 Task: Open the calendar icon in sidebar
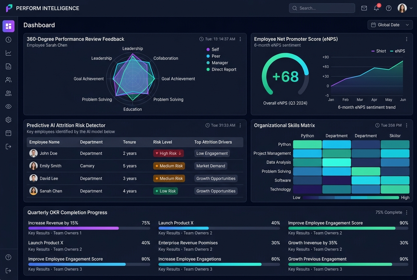(x=9, y=133)
